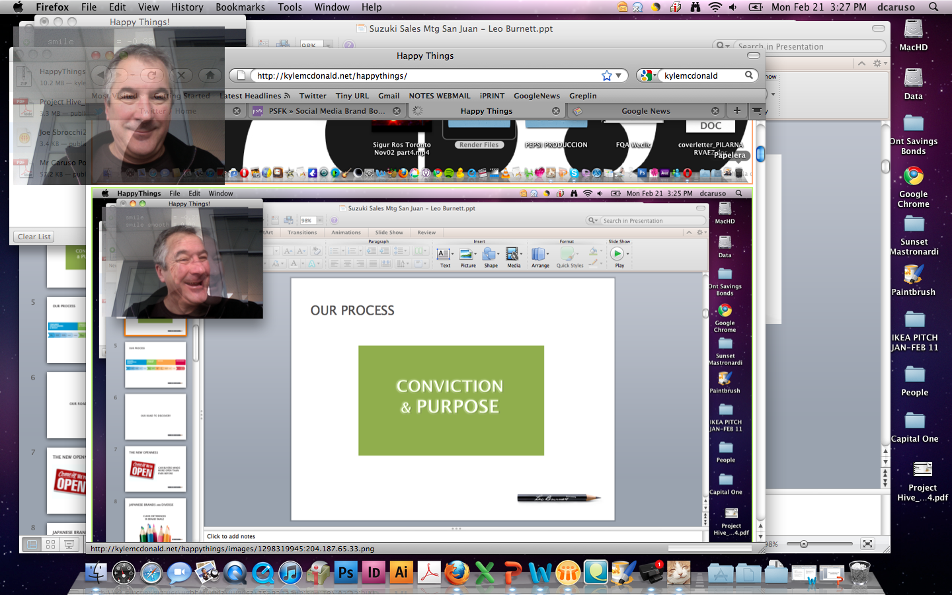Switch PowerPoint to Normal view
The width and height of the screenshot is (952, 595).
coord(31,544)
